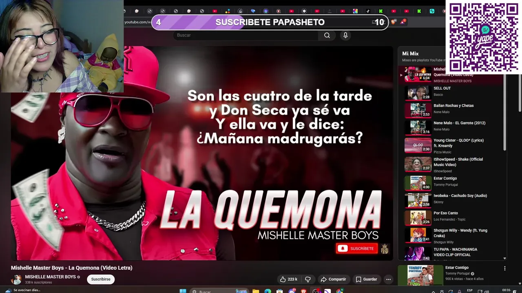This screenshot has width=522, height=293.
Task: Play Iwobeka - Cachudo Soy thumbnail
Action: tap(418, 201)
